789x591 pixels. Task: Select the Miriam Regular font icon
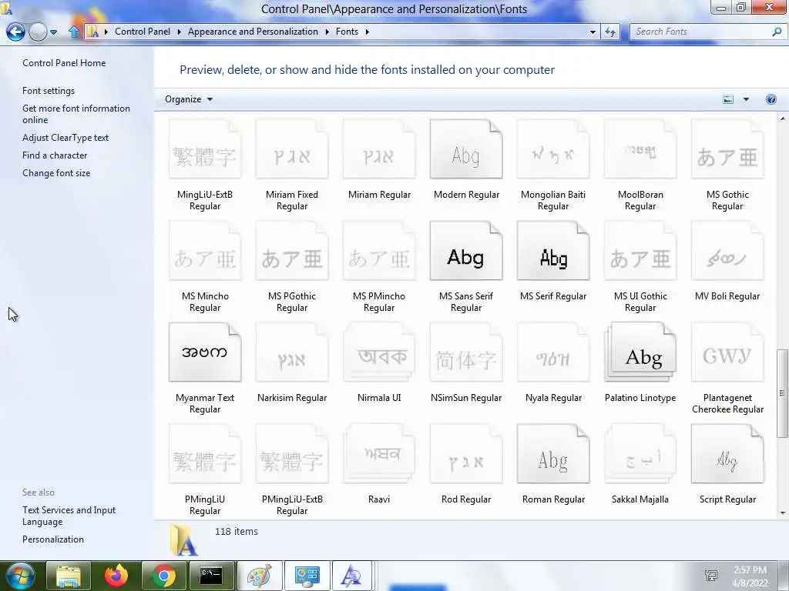coord(379,149)
